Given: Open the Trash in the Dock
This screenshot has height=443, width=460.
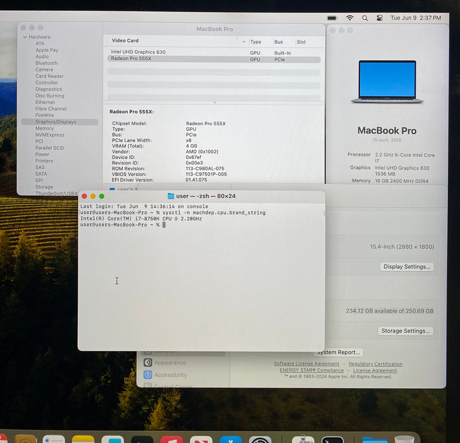Looking at the screenshot, I should click(404, 439).
